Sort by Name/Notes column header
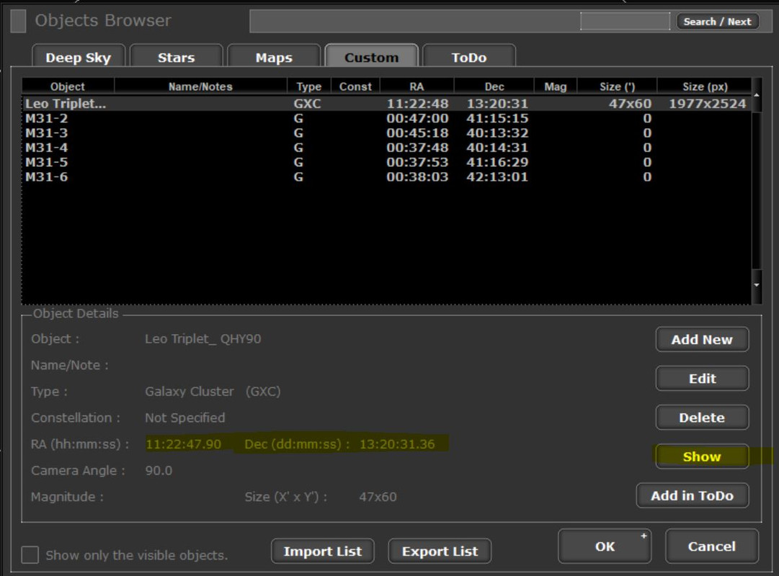This screenshot has width=779, height=576. tap(201, 86)
